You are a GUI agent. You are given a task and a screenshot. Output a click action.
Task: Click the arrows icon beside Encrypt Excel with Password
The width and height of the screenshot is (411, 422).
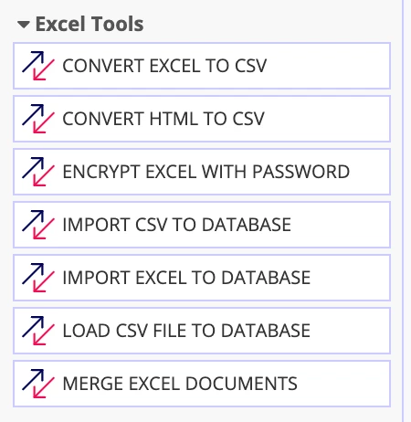38,172
